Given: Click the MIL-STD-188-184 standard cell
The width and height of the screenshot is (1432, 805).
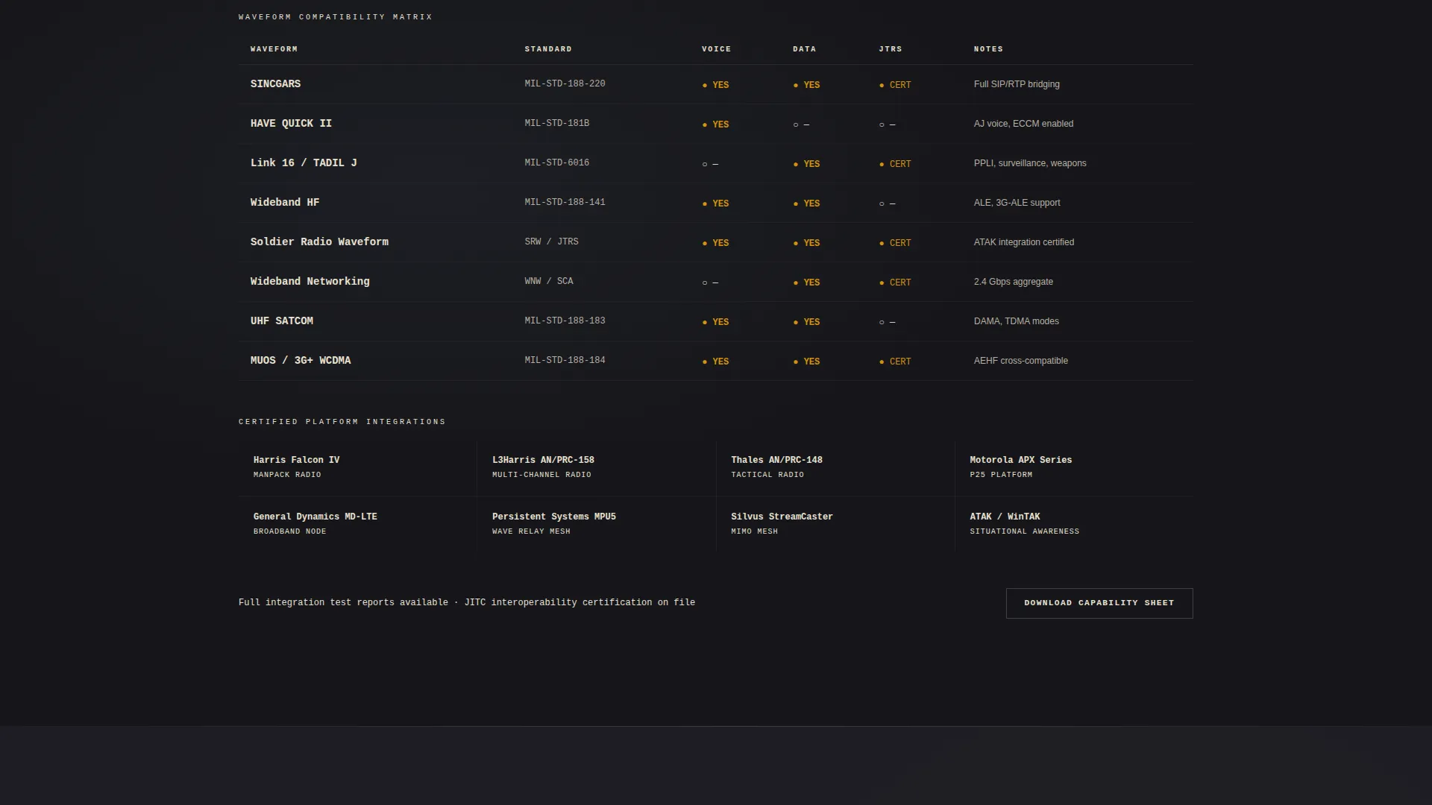Looking at the screenshot, I should pos(565,361).
